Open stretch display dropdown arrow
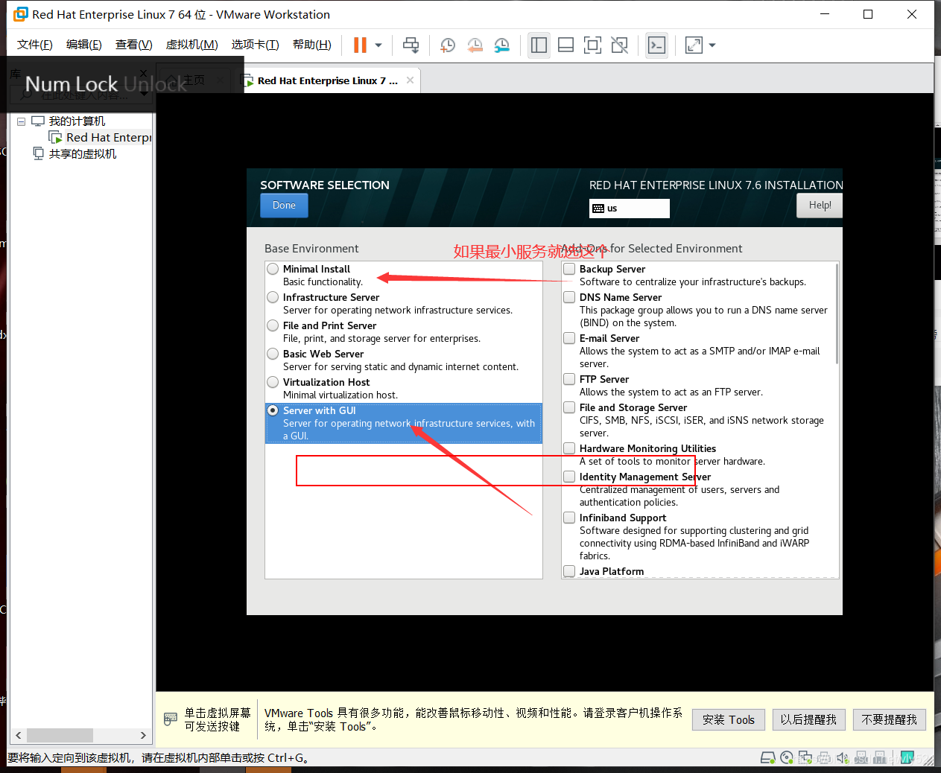This screenshot has width=941, height=773. (x=712, y=45)
